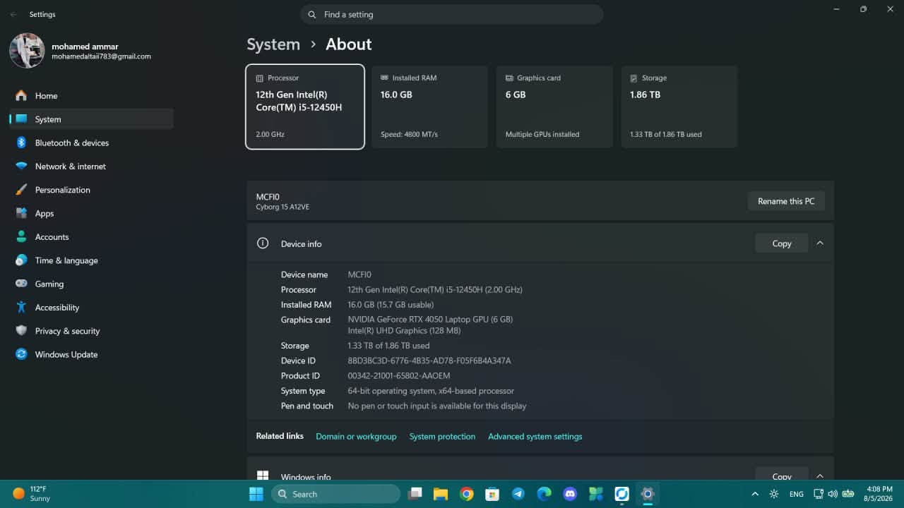Open Time & language settings
This screenshot has height=508, width=904.
tap(91, 260)
